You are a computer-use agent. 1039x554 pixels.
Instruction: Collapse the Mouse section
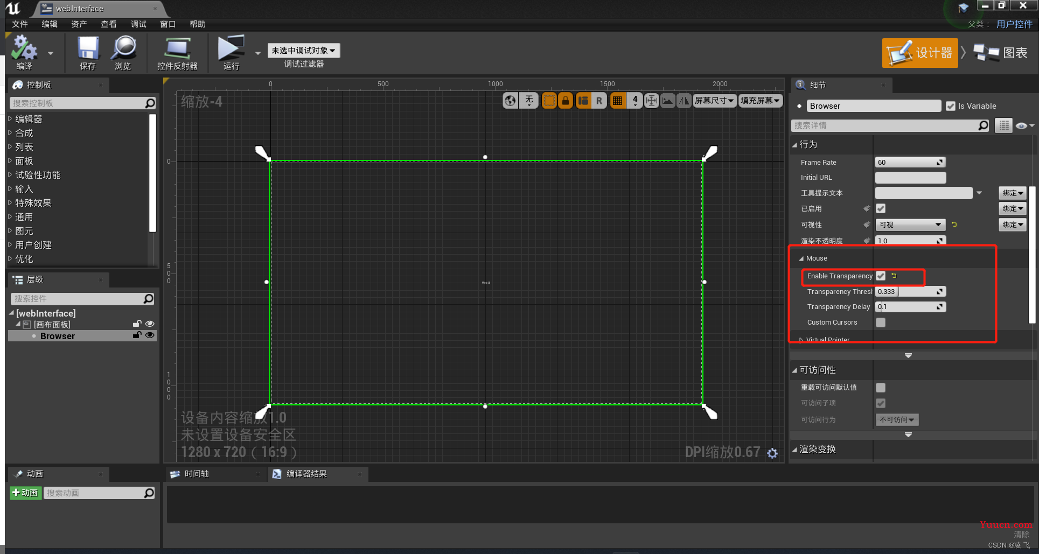[801, 258]
